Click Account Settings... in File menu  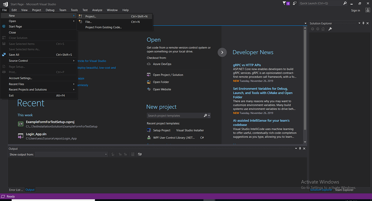(39, 78)
